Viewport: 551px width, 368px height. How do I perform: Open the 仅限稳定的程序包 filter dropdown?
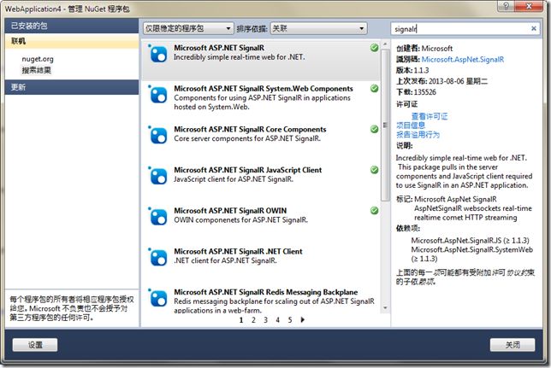click(x=188, y=28)
